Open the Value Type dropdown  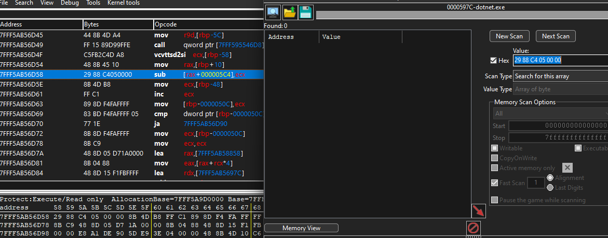[560, 89]
